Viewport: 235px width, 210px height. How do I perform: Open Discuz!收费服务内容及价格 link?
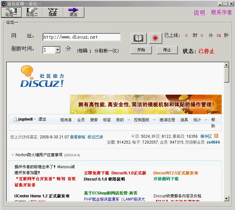tap(177, 196)
